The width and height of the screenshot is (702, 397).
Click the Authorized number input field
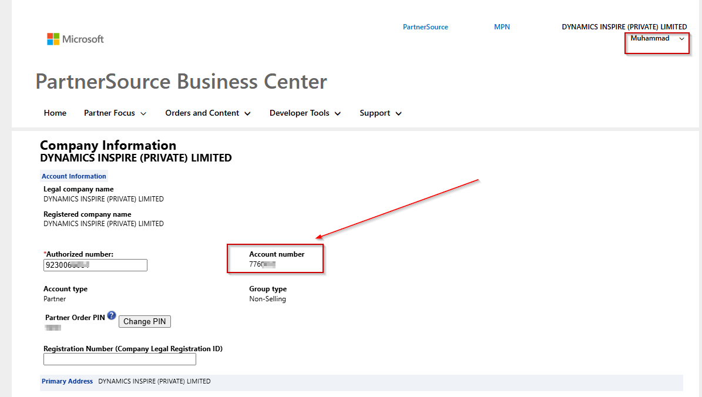[95, 265]
